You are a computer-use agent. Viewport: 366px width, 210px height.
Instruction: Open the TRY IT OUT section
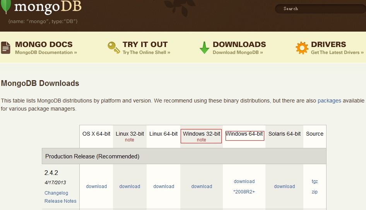point(145,44)
